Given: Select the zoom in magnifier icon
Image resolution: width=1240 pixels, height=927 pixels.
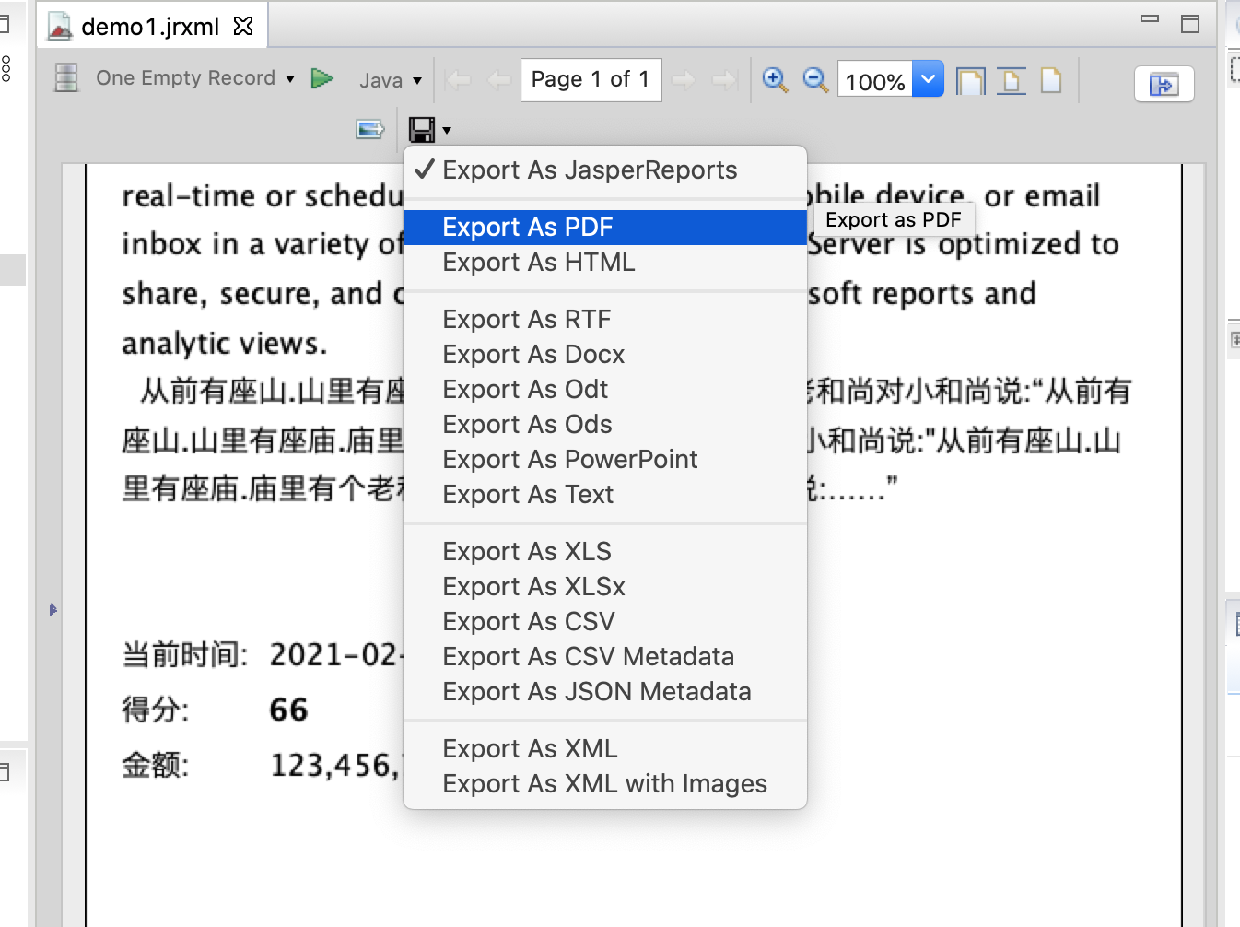Looking at the screenshot, I should (774, 80).
